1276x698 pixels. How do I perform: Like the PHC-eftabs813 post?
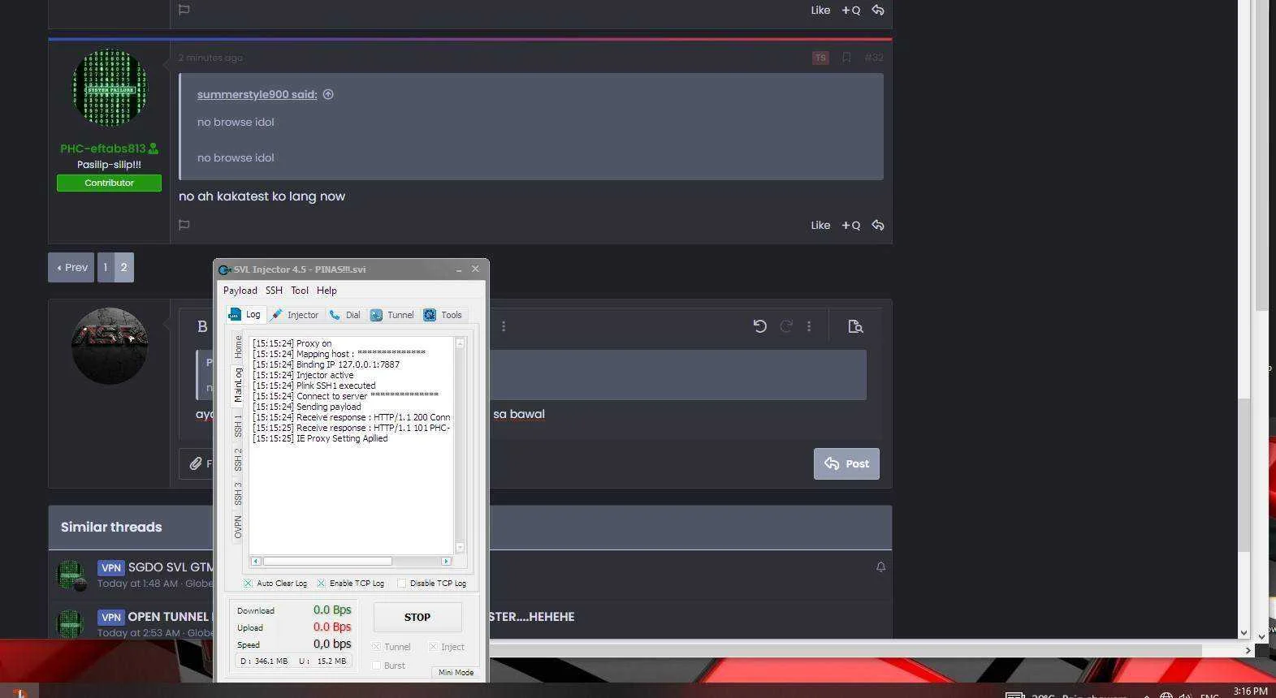point(820,226)
